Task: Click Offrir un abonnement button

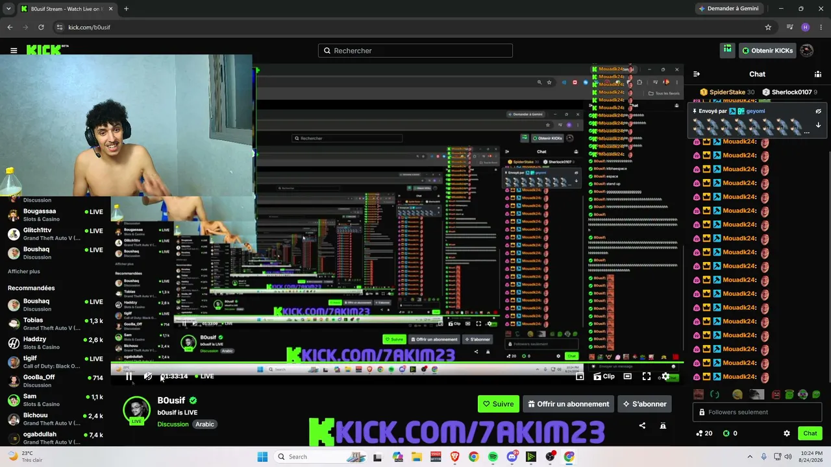Action: click(x=568, y=404)
